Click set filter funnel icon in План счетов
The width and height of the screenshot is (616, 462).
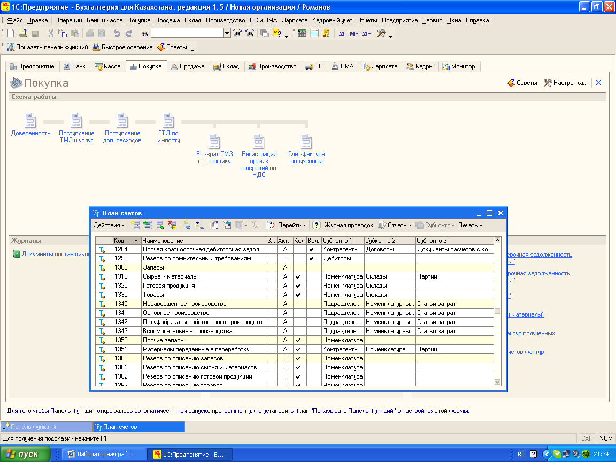(214, 225)
